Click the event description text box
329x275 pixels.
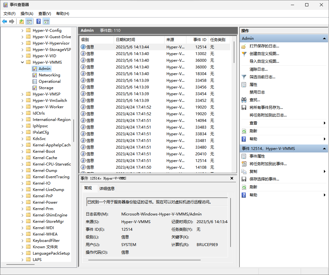(x=157, y=202)
